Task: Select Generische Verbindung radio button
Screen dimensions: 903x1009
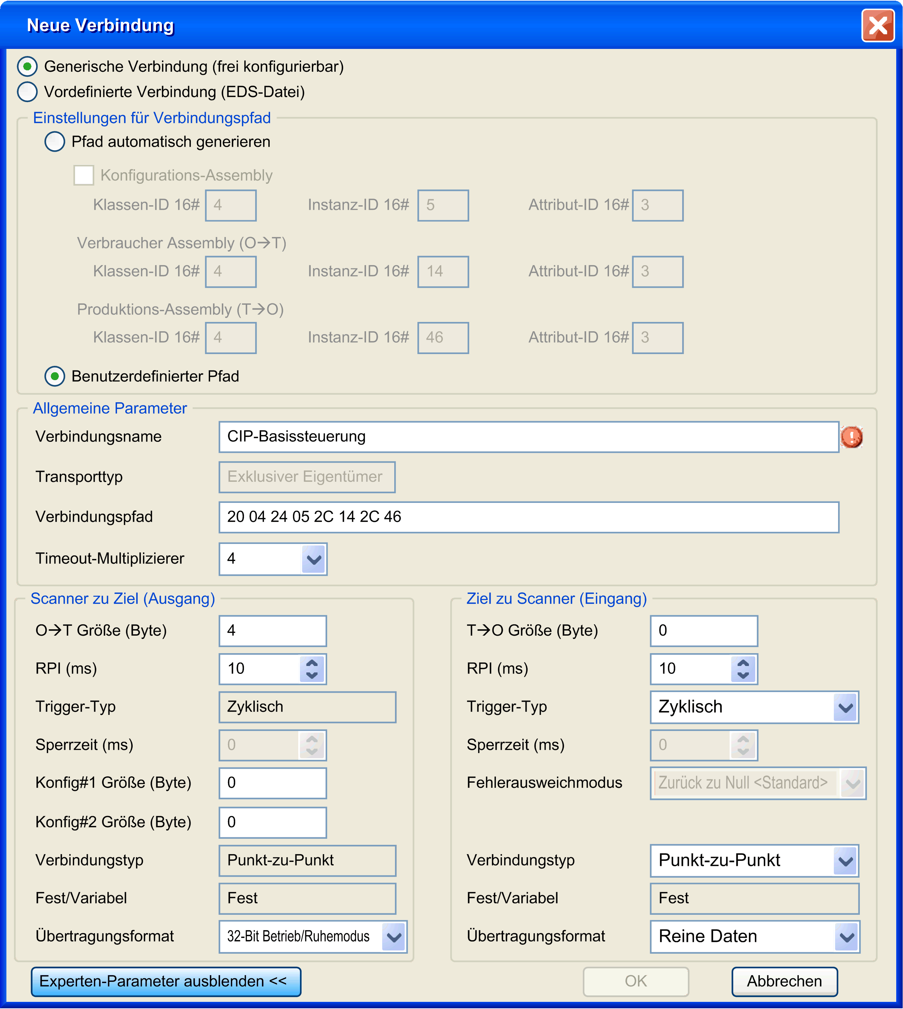Action: click(27, 66)
